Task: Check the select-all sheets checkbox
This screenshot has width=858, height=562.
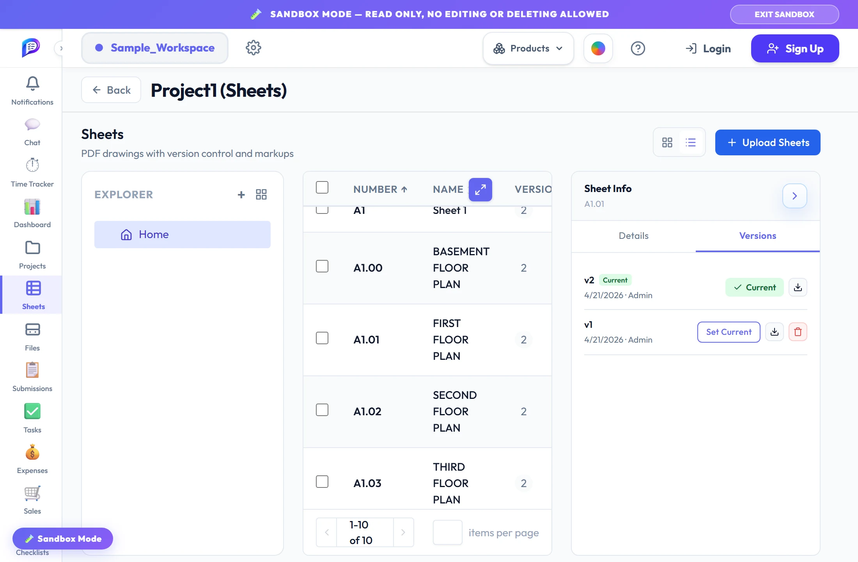Action: 322,187
